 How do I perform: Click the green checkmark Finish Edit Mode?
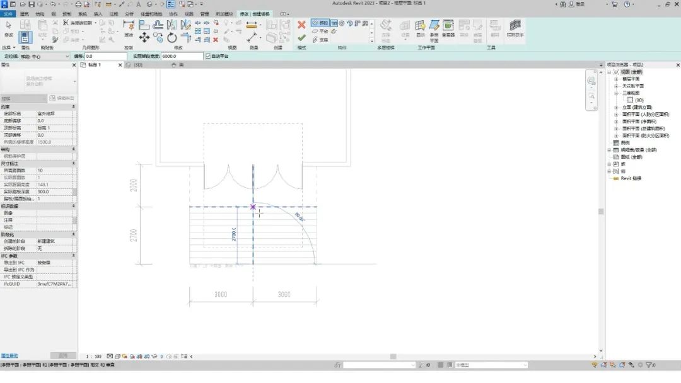(x=301, y=38)
